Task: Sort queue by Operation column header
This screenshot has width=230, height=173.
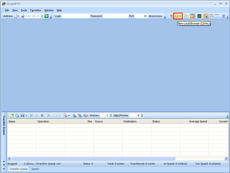Action: pos(50,121)
